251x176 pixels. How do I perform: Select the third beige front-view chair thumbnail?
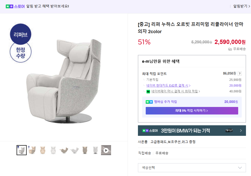(x=43, y=150)
